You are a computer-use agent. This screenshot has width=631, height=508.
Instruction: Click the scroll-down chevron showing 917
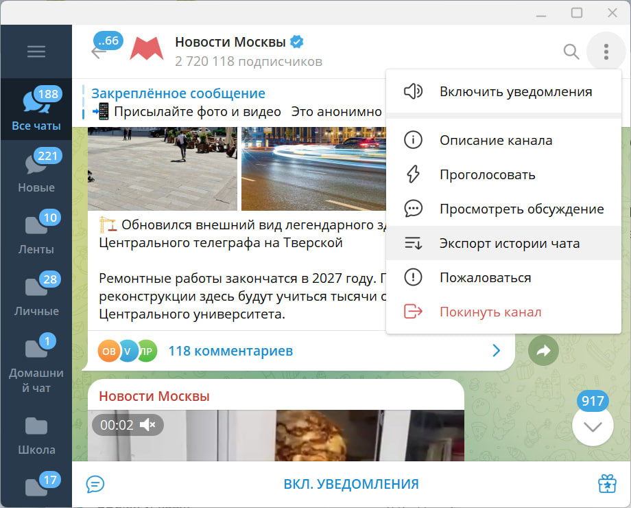[x=591, y=424]
